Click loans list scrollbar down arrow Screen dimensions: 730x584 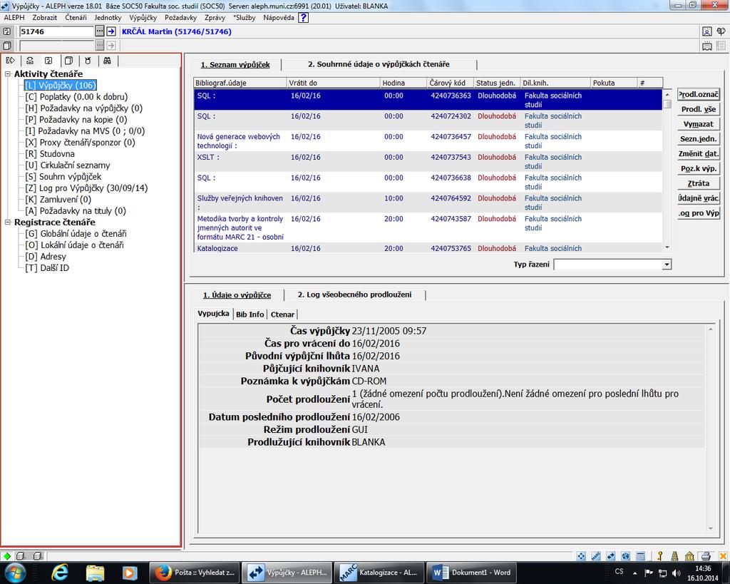(667, 247)
